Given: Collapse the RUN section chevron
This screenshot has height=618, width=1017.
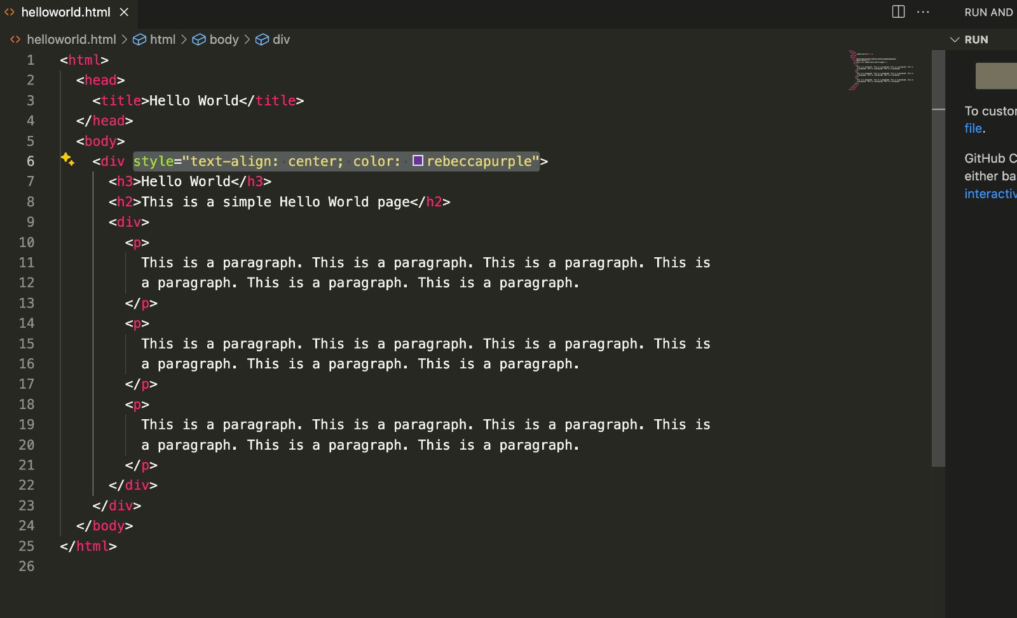Looking at the screenshot, I should click(954, 39).
